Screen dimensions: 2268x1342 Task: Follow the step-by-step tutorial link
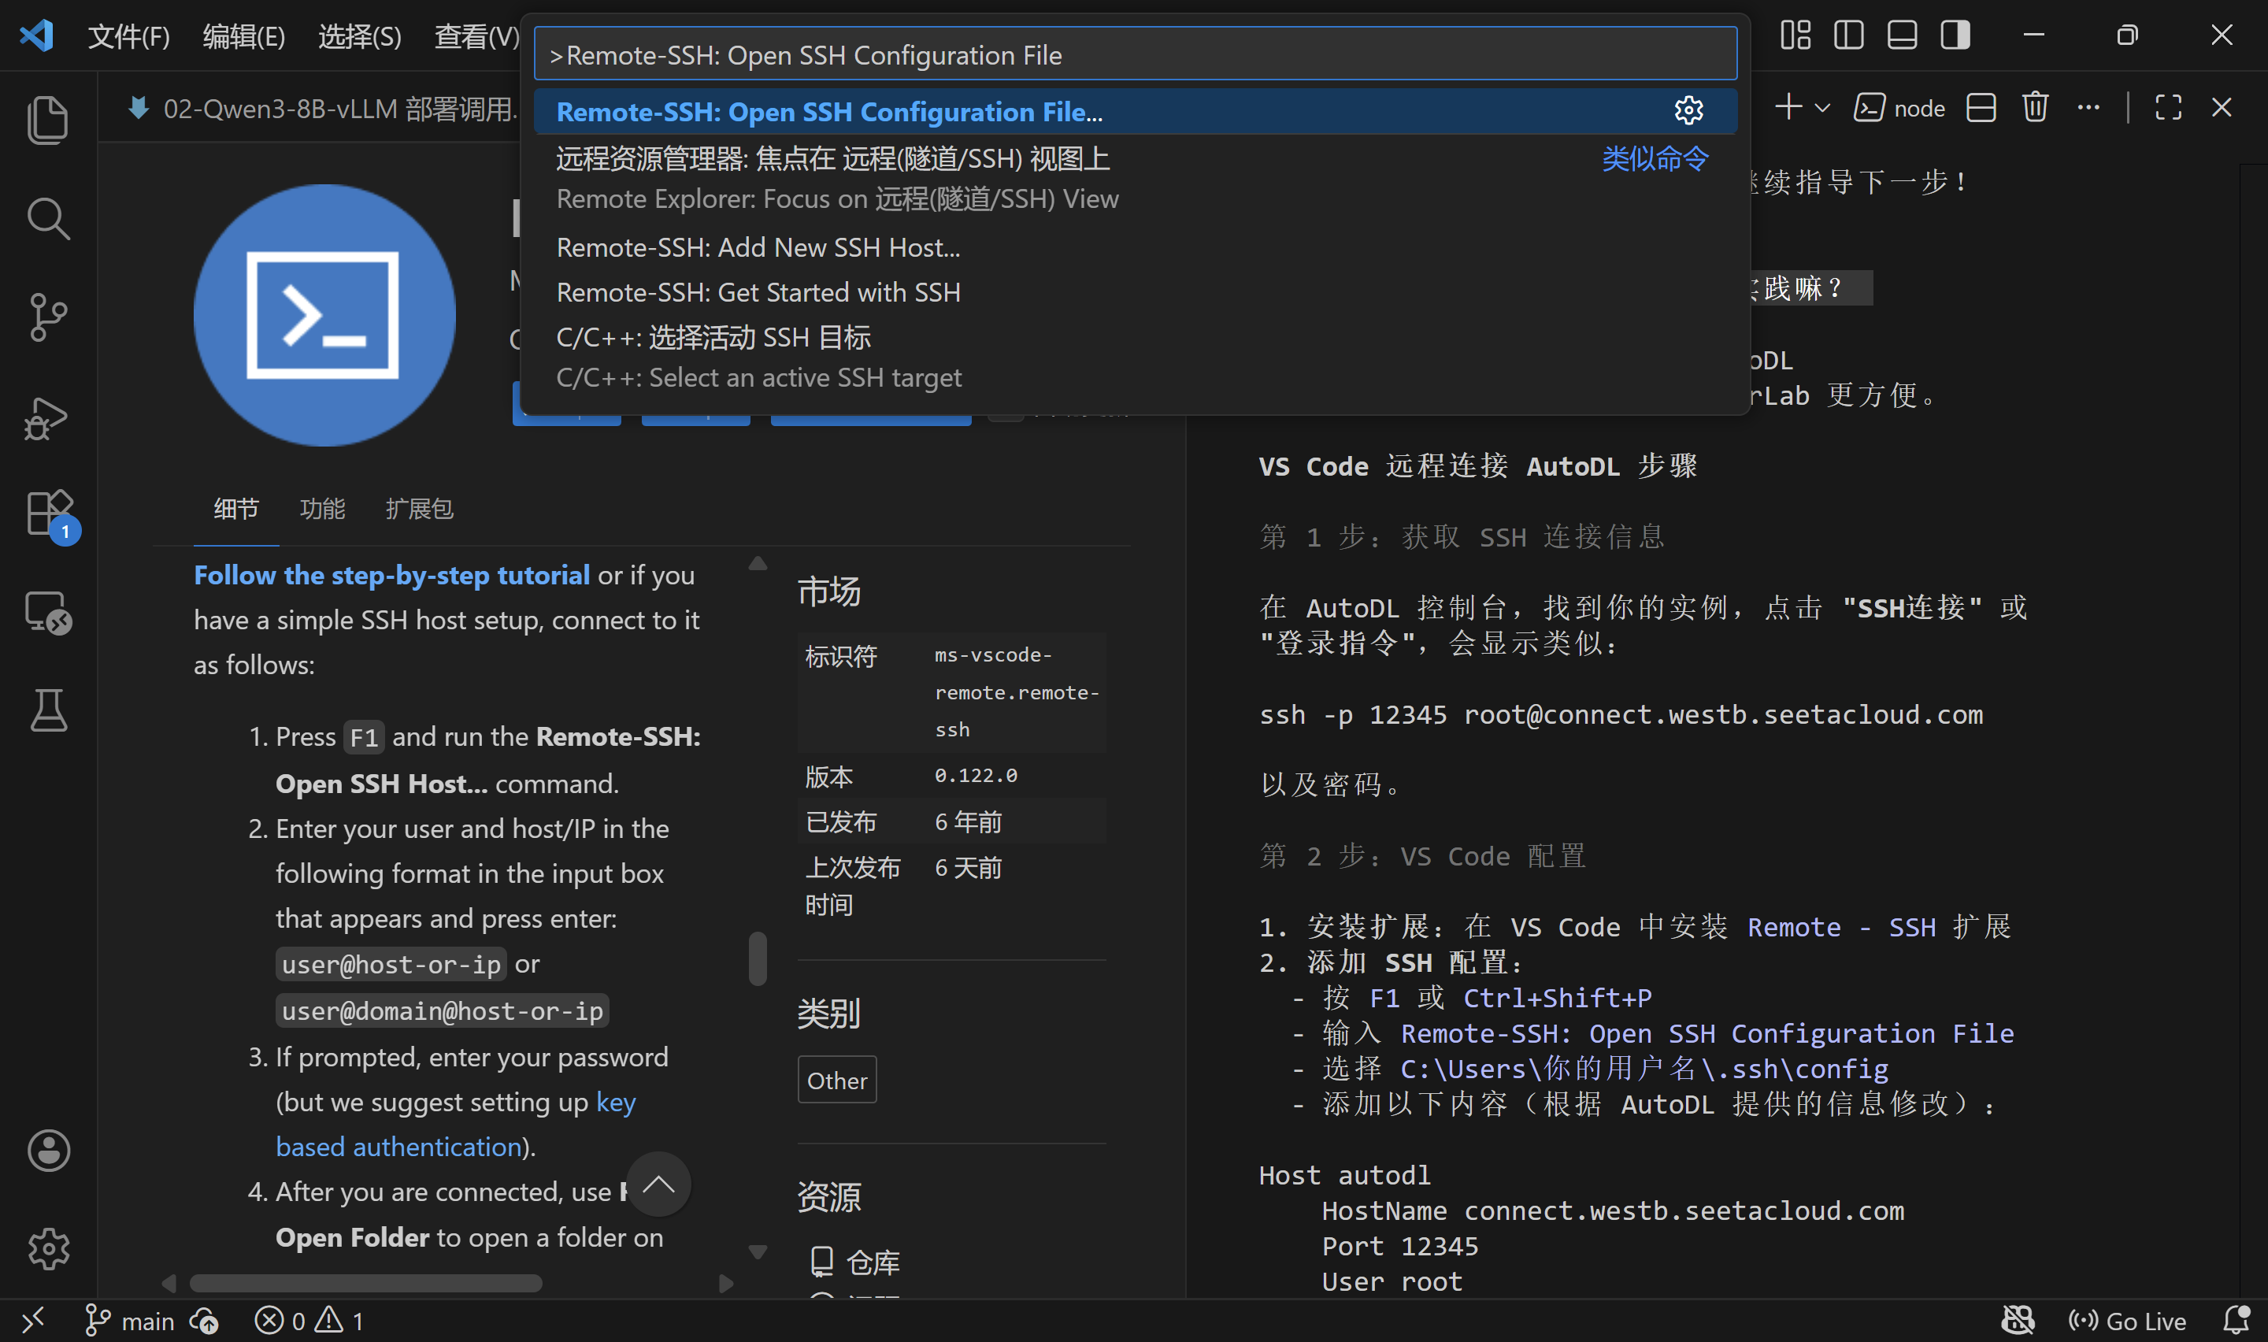click(391, 574)
